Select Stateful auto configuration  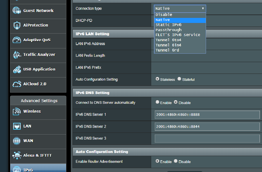coord(179,79)
